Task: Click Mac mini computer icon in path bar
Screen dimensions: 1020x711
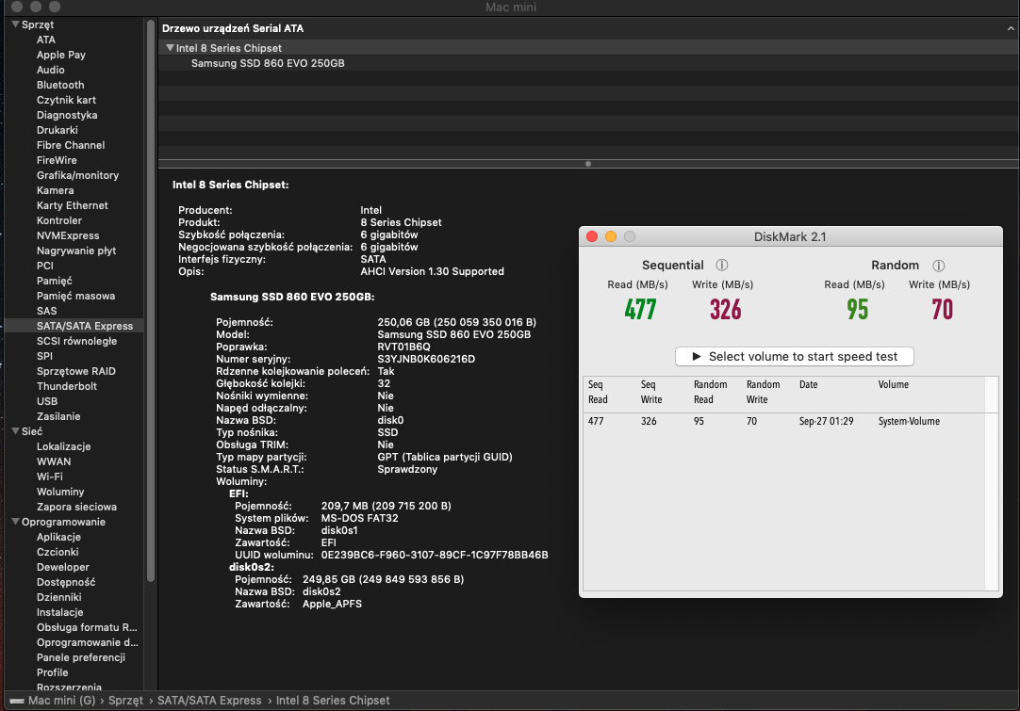Action: point(17,701)
